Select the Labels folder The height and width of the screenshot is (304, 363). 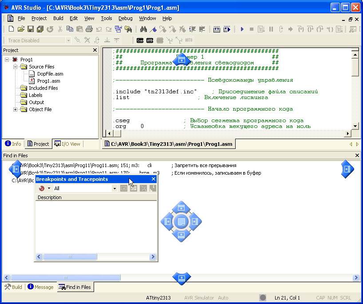[36, 95]
